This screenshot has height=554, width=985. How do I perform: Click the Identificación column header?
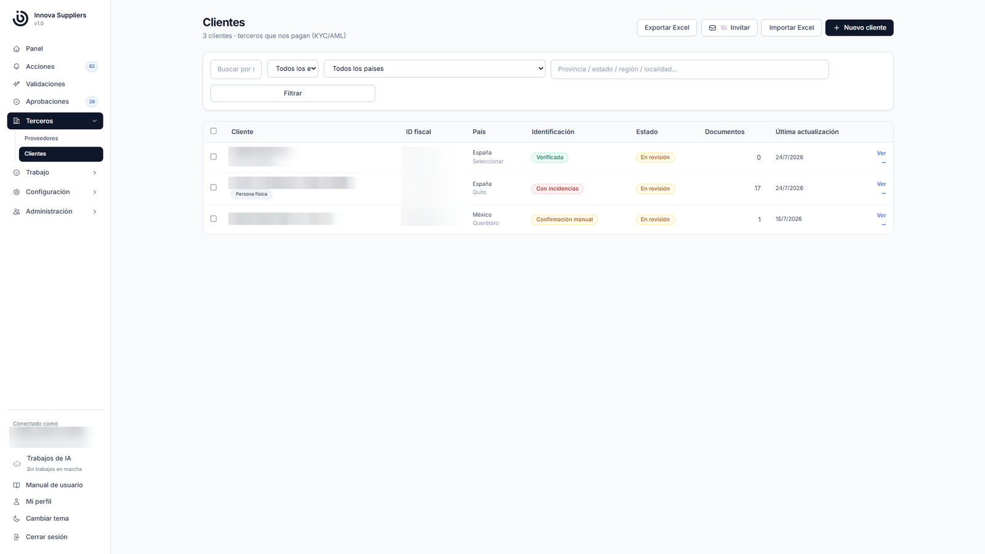(x=553, y=132)
